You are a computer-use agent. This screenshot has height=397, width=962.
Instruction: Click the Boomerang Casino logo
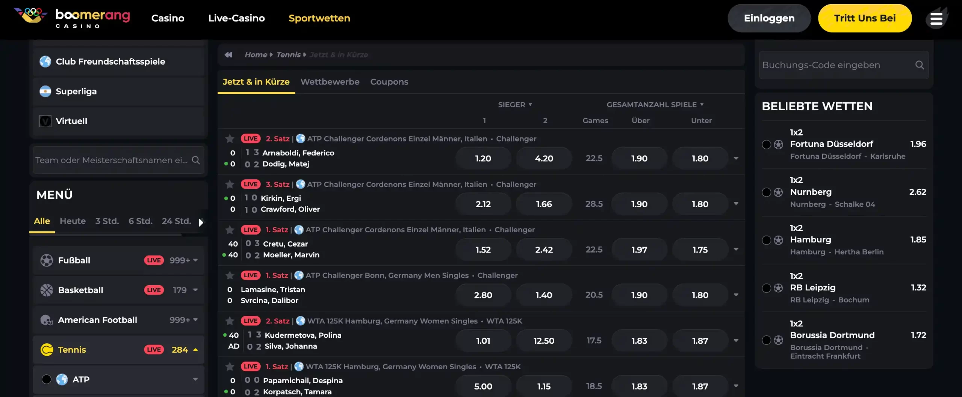[72, 18]
